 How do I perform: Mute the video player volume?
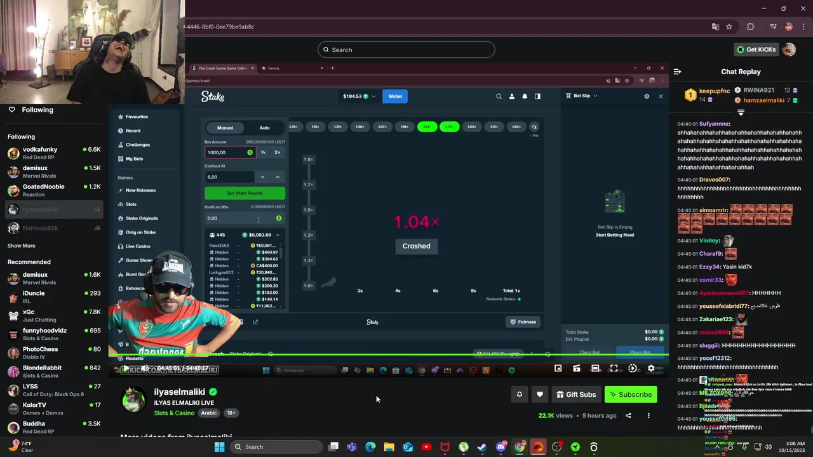point(144,368)
